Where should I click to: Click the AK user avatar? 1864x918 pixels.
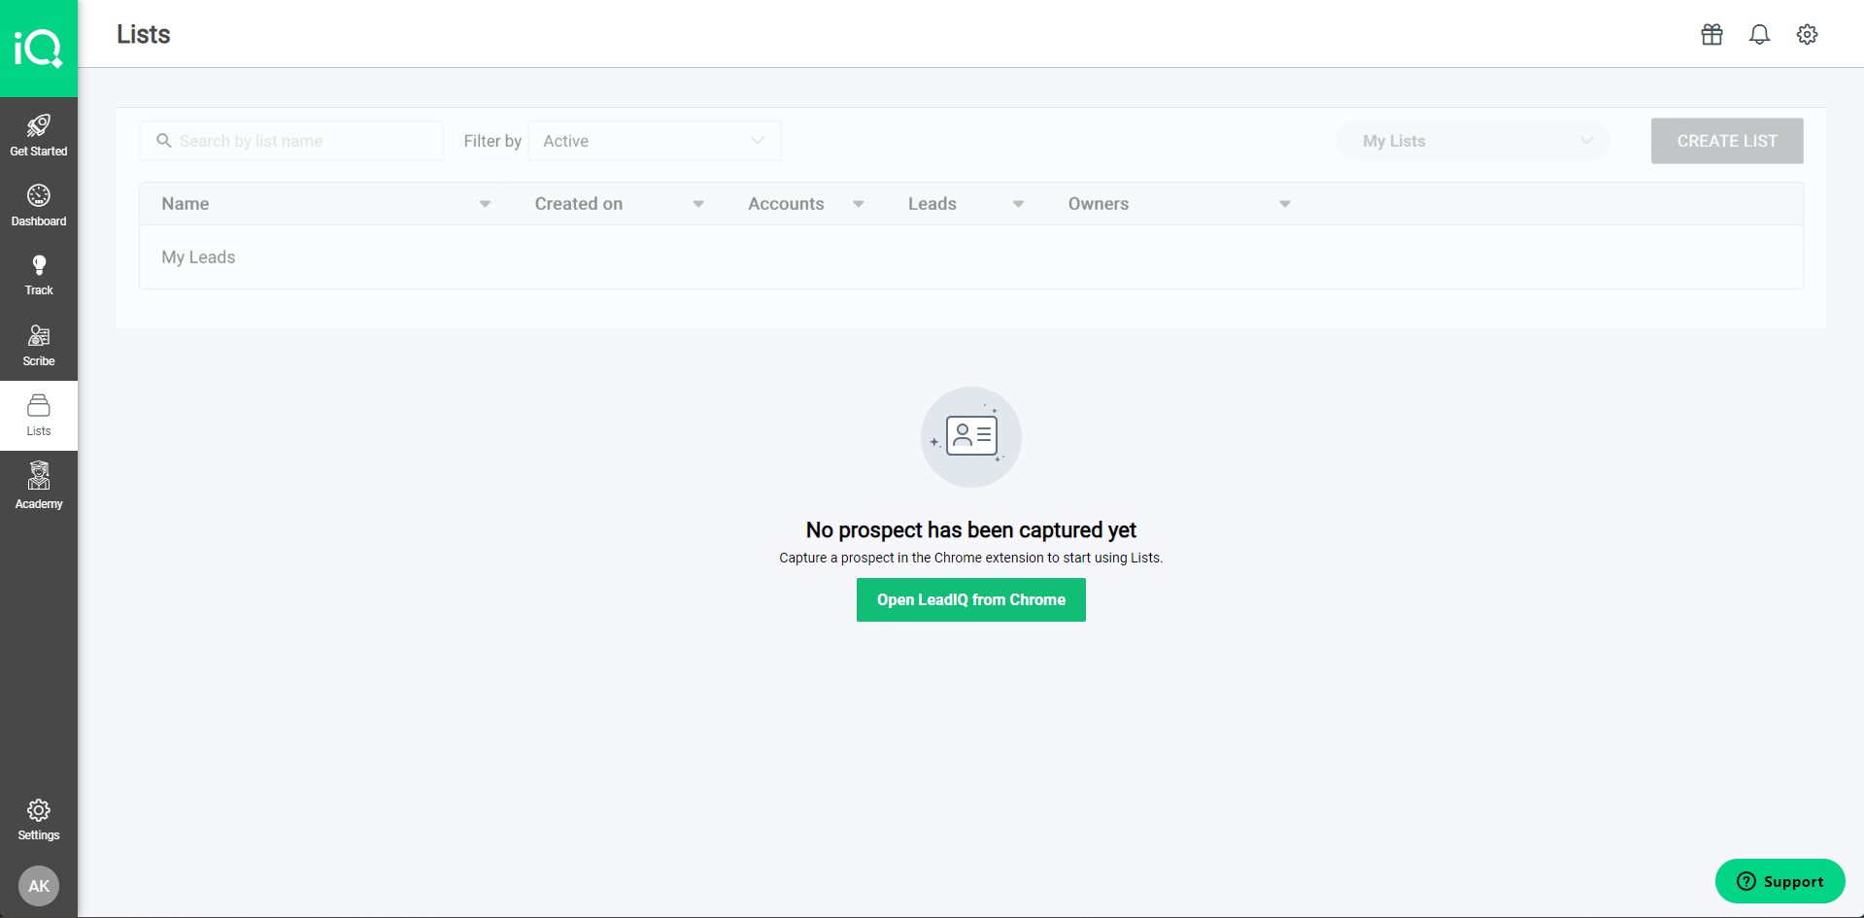click(x=39, y=886)
